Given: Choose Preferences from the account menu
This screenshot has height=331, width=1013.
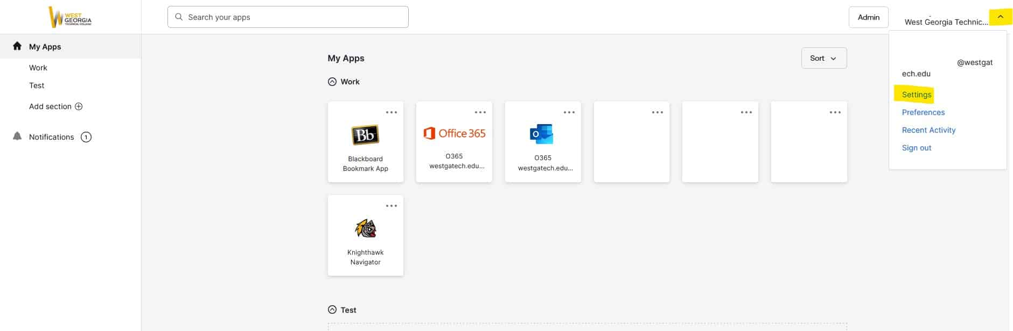Looking at the screenshot, I should tap(923, 112).
